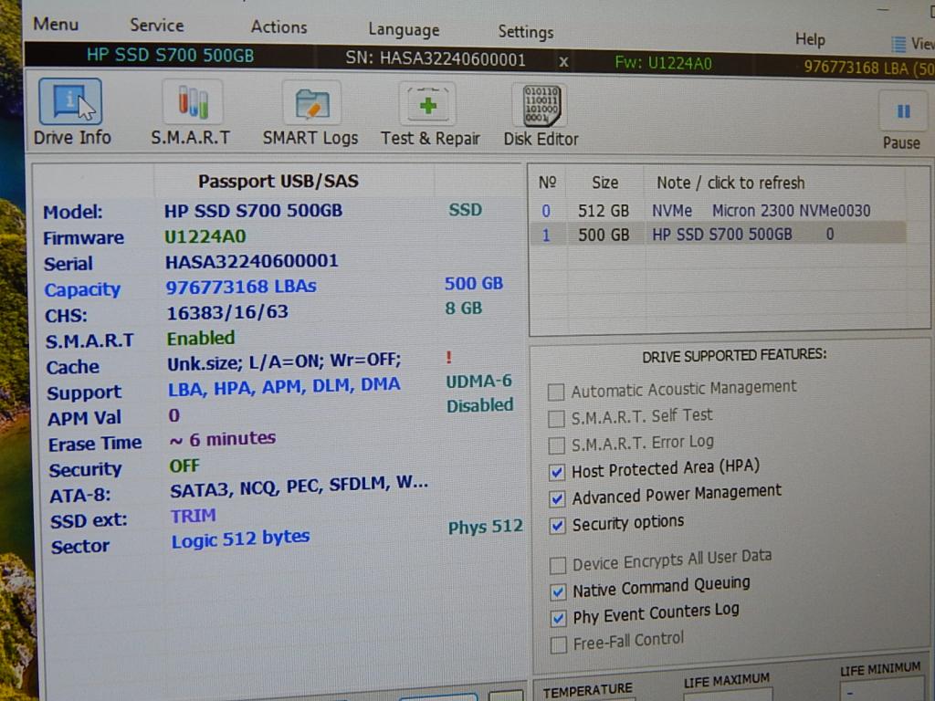
Task: Click the Logic 512 bytes sector value
Action: [240, 539]
